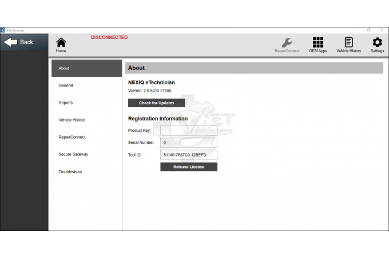
Task: Open RepairConnect wrench icon
Action: (x=287, y=45)
